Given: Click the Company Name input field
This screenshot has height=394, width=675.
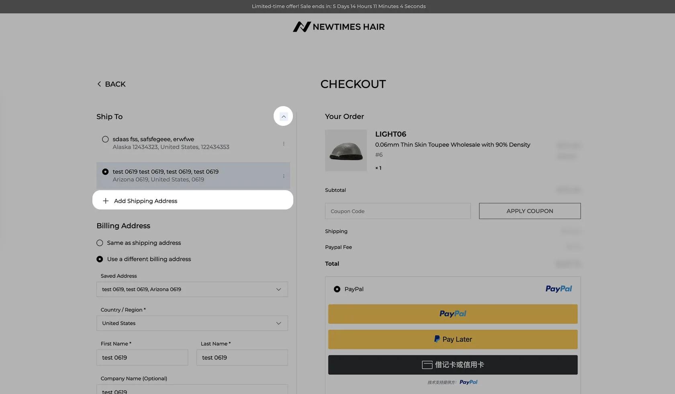Looking at the screenshot, I should [x=192, y=389].
